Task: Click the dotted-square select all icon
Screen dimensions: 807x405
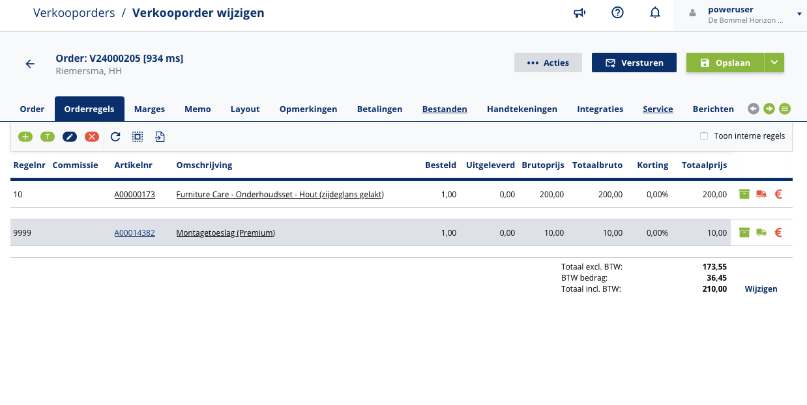Action: pyautogui.click(x=138, y=137)
